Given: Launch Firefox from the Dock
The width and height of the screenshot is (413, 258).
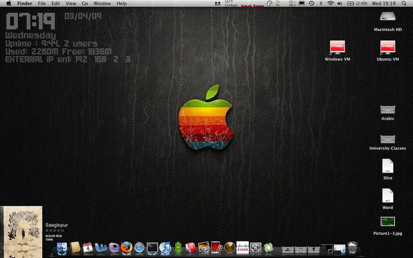Looking at the screenshot, I should click(126, 248).
